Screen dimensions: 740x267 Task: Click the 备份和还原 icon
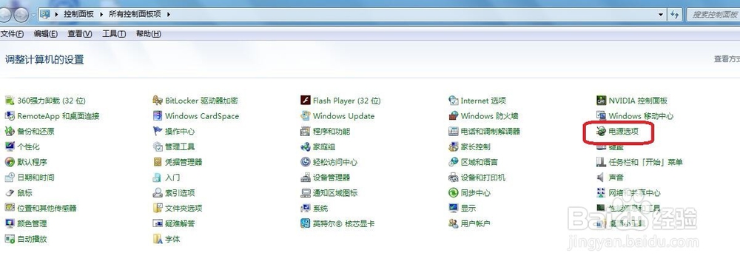(10, 131)
